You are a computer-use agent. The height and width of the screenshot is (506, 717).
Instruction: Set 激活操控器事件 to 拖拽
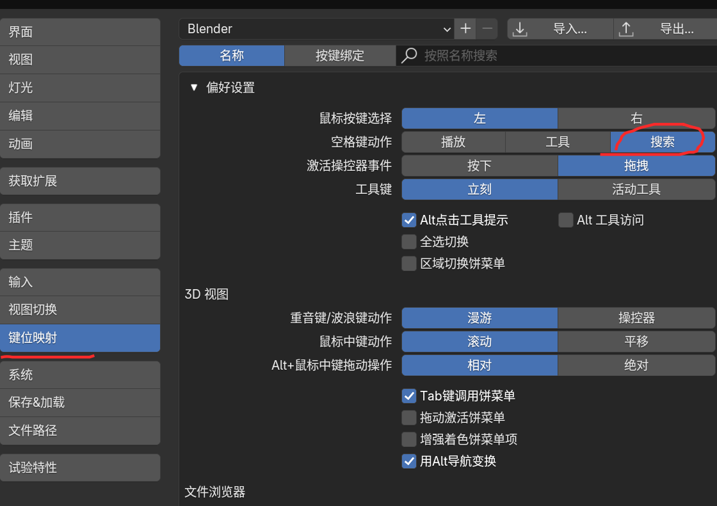click(x=636, y=166)
